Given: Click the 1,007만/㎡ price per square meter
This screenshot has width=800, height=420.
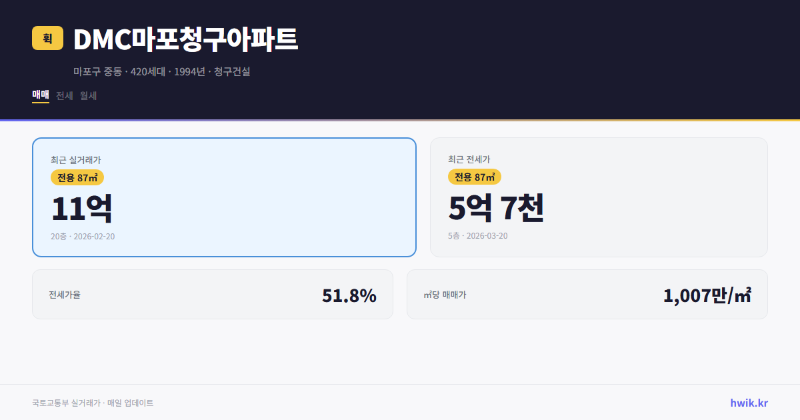Looking at the screenshot, I should tap(708, 294).
